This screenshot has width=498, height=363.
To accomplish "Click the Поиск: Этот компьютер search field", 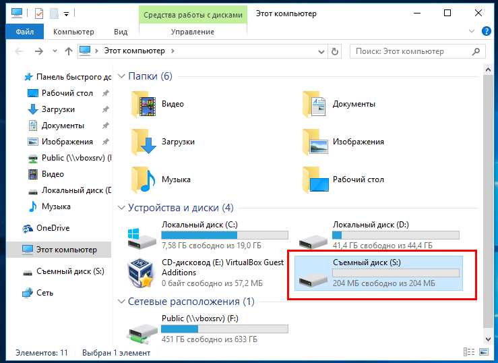I will tap(418, 51).
